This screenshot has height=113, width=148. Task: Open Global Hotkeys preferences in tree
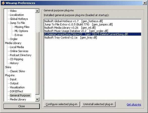click(19, 19)
